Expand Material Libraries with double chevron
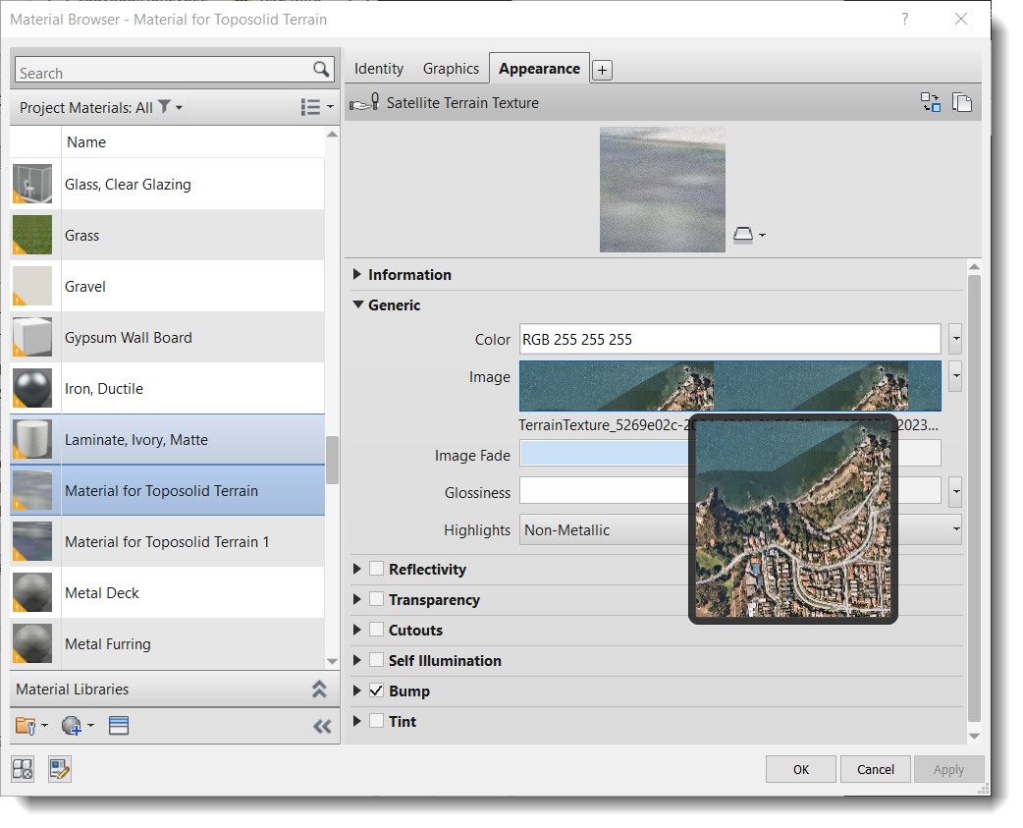The height and width of the screenshot is (828, 1023). point(319,690)
